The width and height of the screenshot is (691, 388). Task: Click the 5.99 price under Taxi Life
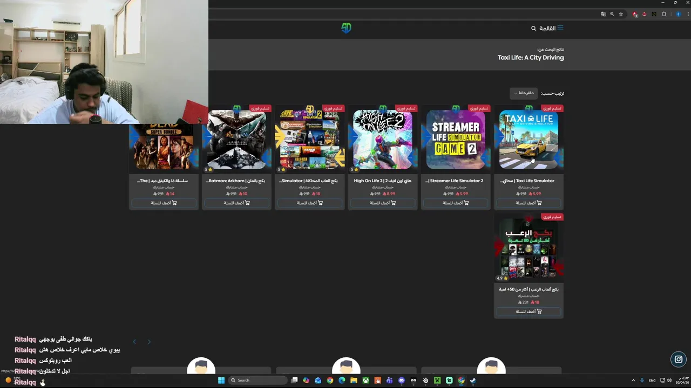[534, 193]
